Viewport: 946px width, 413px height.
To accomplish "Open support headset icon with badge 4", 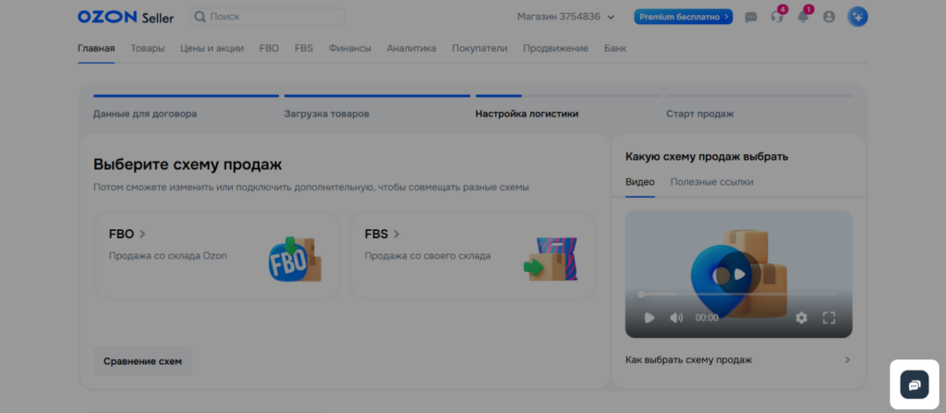I will click(777, 17).
